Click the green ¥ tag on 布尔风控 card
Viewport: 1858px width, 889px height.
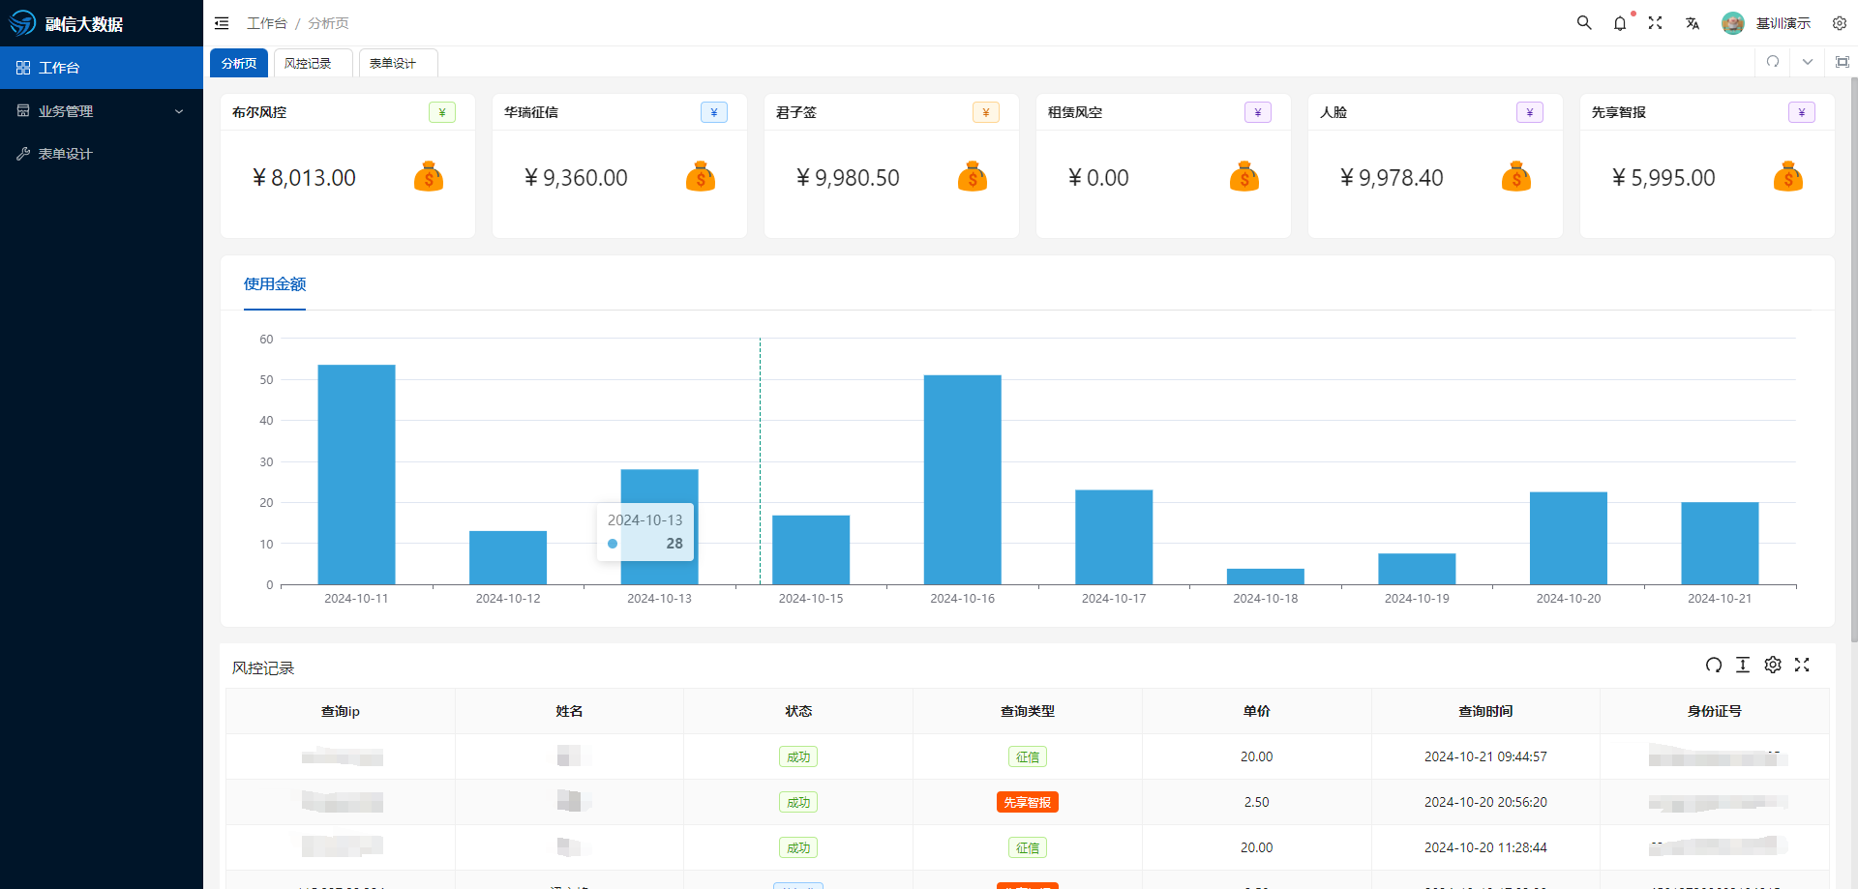[442, 112]
